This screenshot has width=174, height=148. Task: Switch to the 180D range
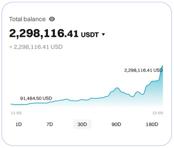point(152,124)
